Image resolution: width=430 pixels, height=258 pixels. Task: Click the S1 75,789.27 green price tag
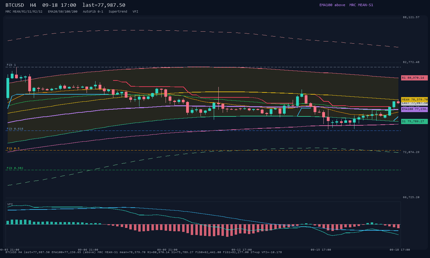click(414, 121)
